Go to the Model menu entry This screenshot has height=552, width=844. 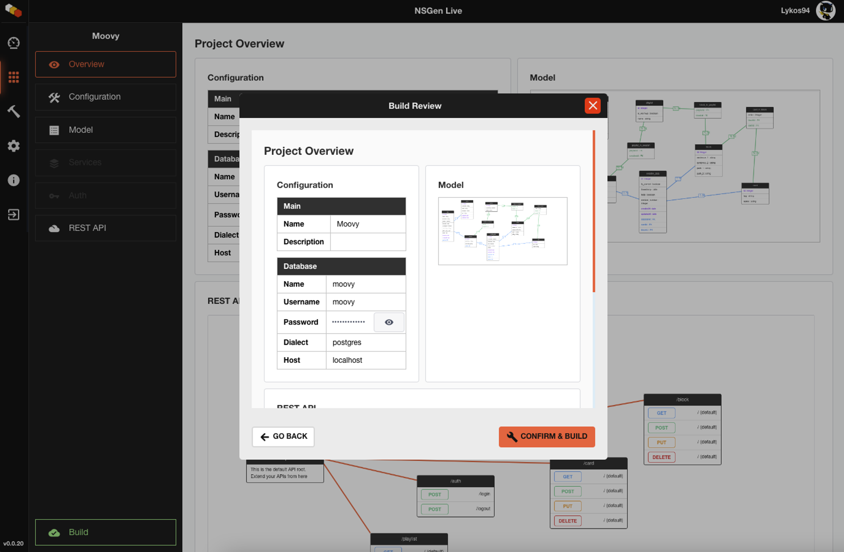[x=105, y=130]
